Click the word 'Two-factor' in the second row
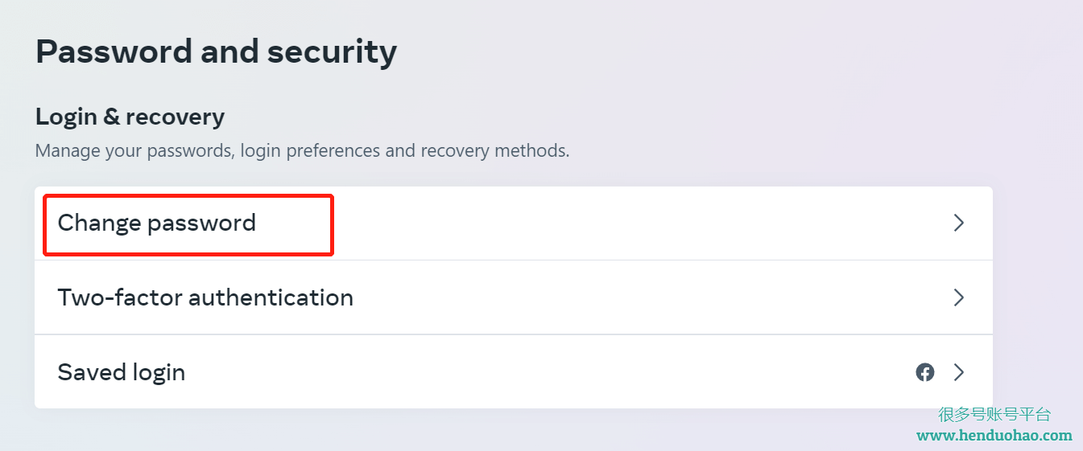Screen dimensions: 1083x451 [120, 297]
